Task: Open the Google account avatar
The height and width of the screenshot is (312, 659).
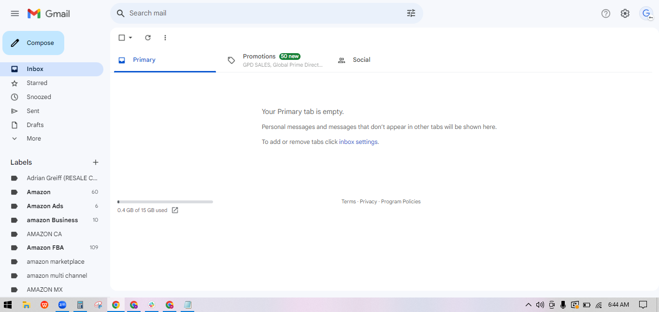Action: pyautogui.click(x=646, y=14)
